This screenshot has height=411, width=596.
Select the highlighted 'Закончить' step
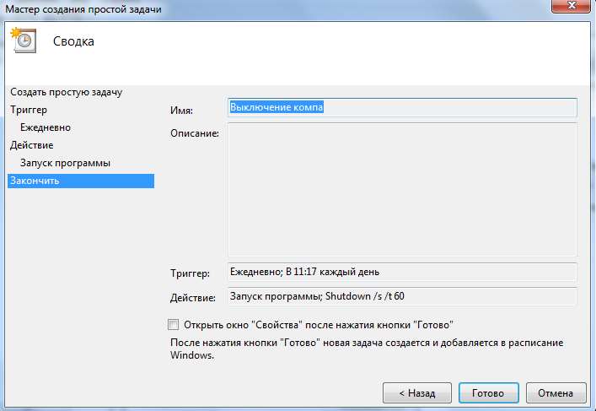point(35,181)
